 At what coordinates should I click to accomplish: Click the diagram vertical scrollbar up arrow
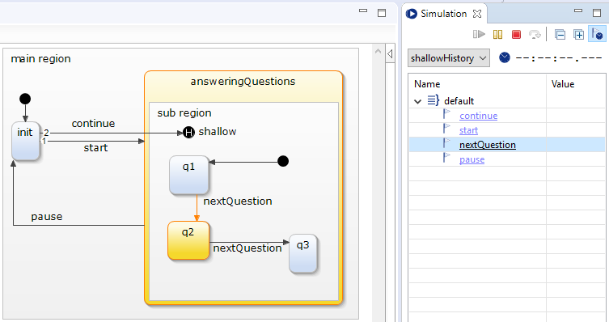pos(378,51)
